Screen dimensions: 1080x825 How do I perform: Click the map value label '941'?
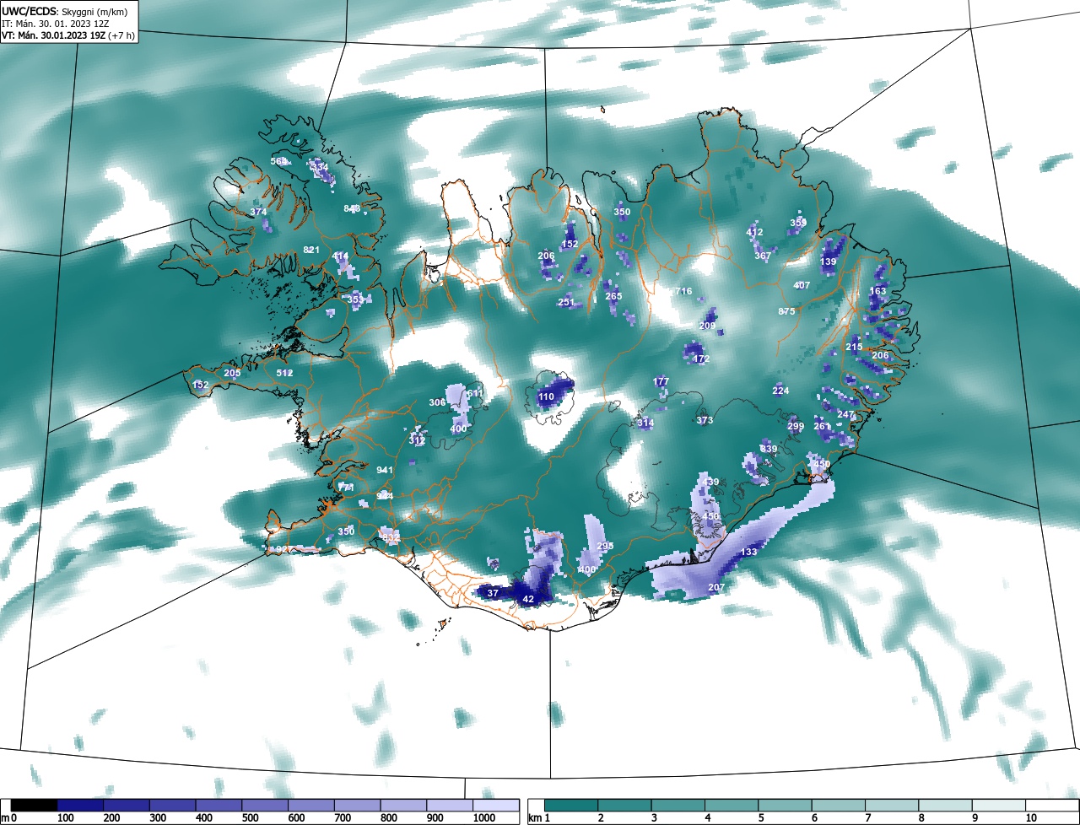tap(386, 470)
